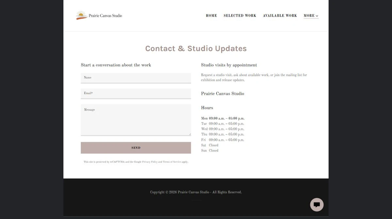Expand the MORE navigation dropdown
Image resolution: width=392 pixels, height=219 pixels.
tap(311, 16)
